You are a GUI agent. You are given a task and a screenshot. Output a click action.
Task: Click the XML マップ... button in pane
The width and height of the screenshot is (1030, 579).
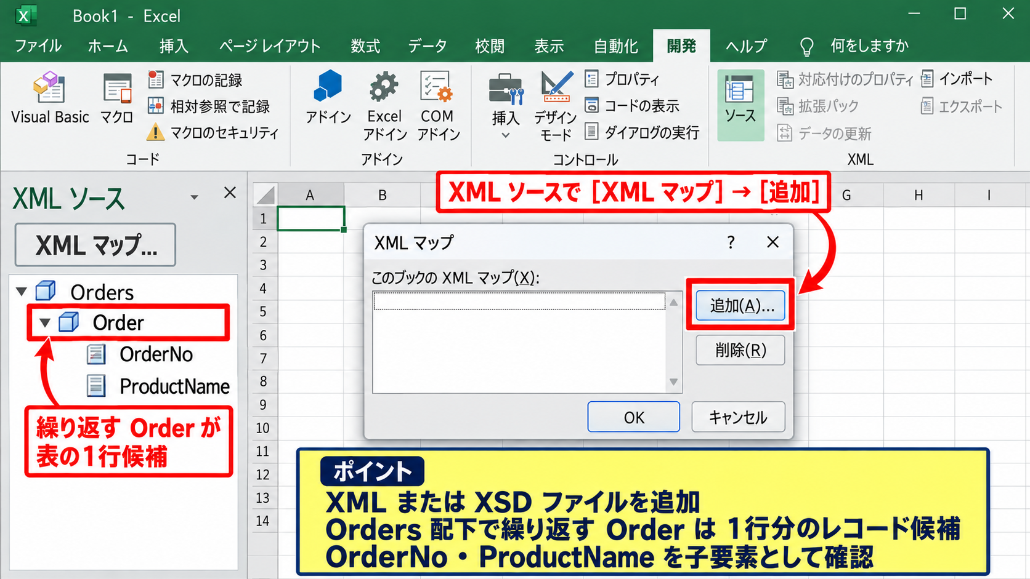pos(95,245)
